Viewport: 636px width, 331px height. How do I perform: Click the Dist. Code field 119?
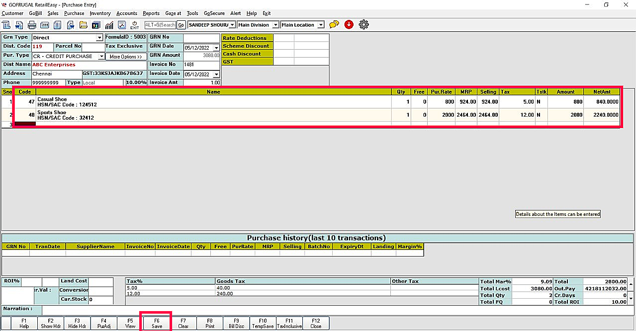click(43, 47)
